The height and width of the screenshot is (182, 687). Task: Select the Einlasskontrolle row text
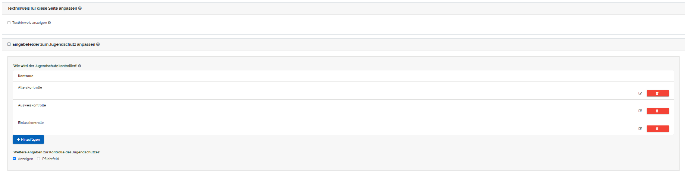[x=31, y=123]
